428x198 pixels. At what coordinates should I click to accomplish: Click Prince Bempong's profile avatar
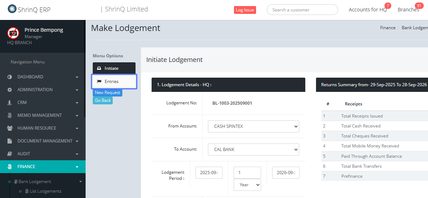pyautogui.click(x=13, y=33)
